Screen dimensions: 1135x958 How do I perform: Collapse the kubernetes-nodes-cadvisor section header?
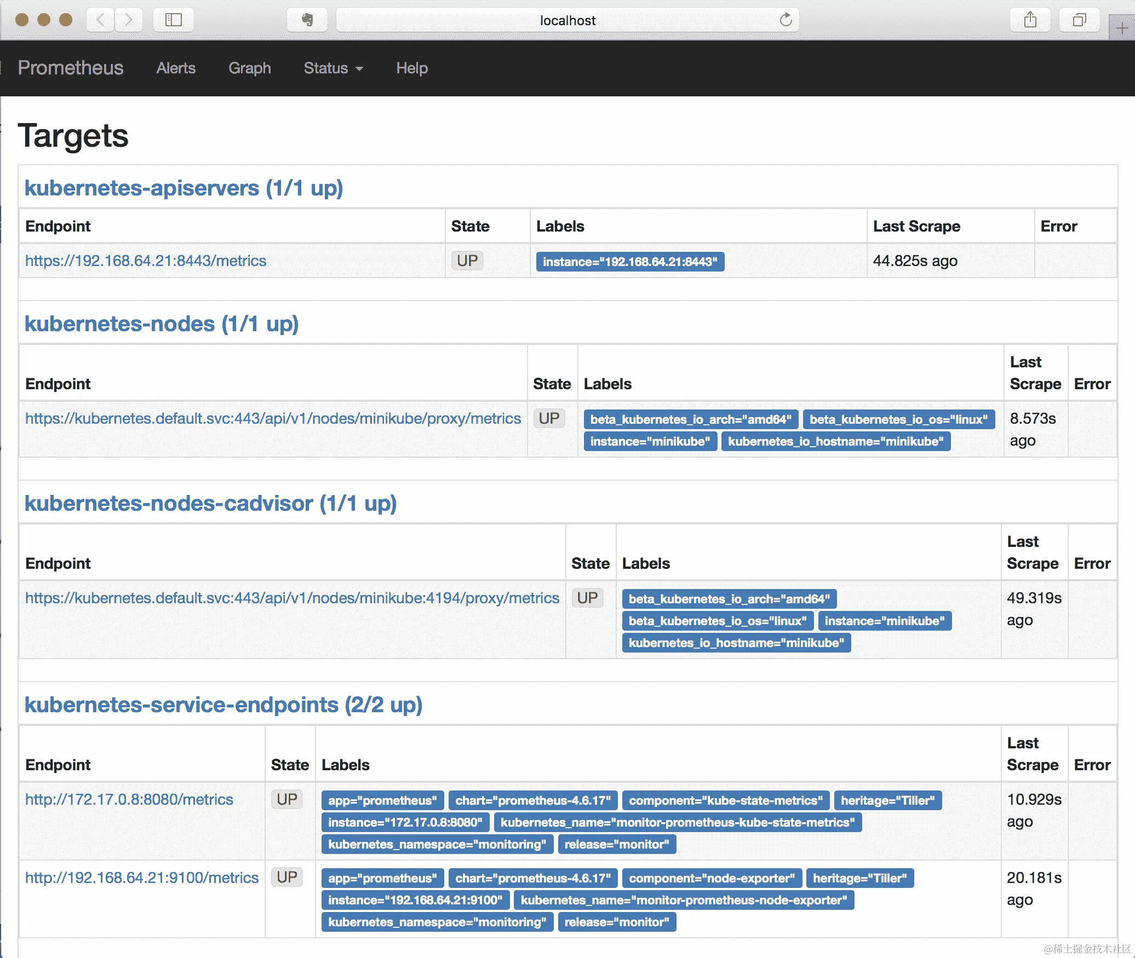[210, 503]
